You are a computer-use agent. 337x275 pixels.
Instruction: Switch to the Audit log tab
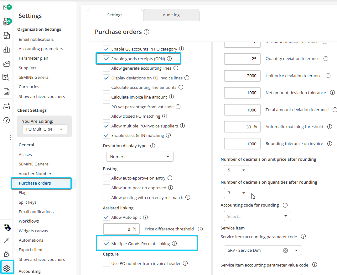[x=171, y=15]
